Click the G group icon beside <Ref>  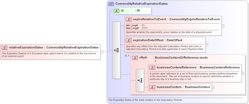point(135,58)
